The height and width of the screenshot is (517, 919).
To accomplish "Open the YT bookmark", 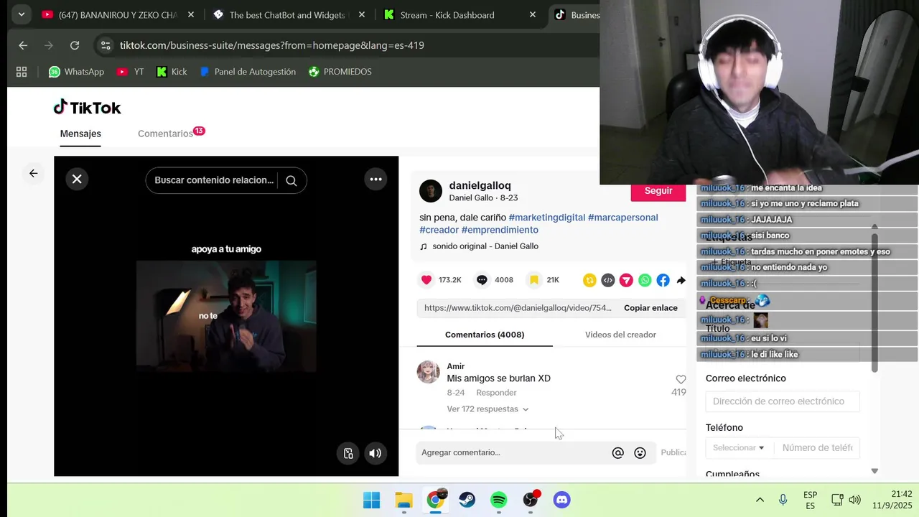I will click(130, 72).
